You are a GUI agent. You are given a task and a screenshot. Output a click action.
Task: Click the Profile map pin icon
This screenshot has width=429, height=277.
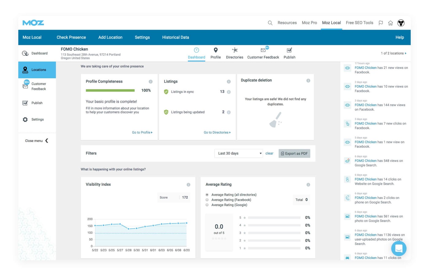[x=216, y=50]
